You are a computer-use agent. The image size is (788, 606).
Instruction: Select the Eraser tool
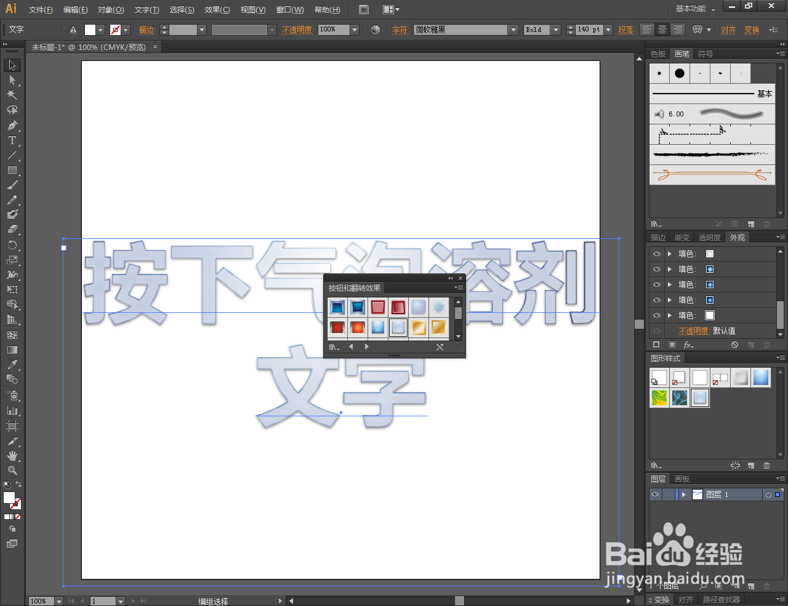coord(12,229)
